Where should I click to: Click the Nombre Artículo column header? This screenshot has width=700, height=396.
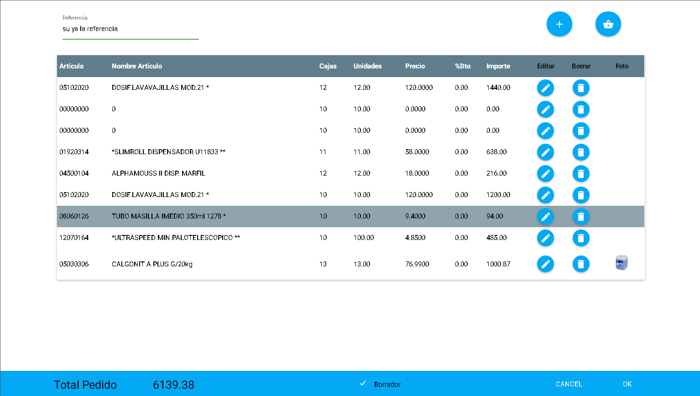pos(137,66)
